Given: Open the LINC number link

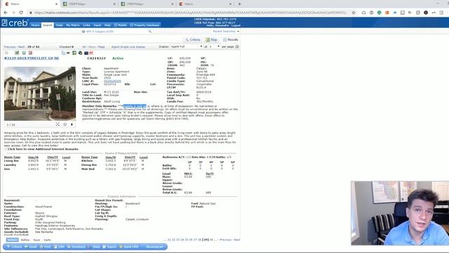Looking at the screenshot, I should (112, 82).
